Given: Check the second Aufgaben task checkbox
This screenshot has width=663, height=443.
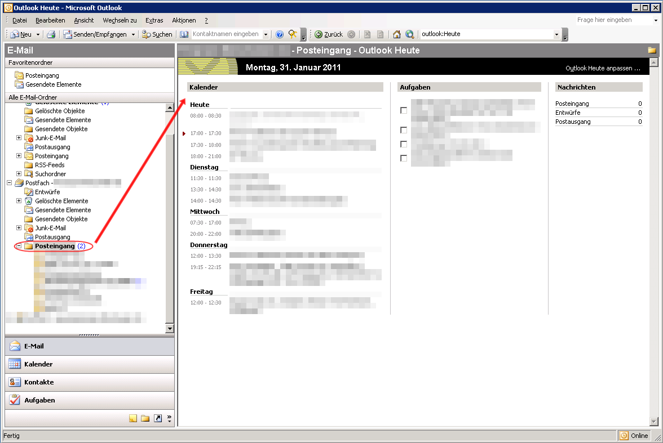Looking at the screenshot, I should tap(404, 130).
